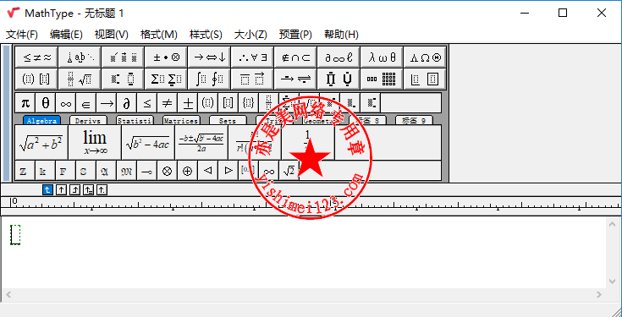Insert the ∂ partial derivative symbol

click(127, 103)
